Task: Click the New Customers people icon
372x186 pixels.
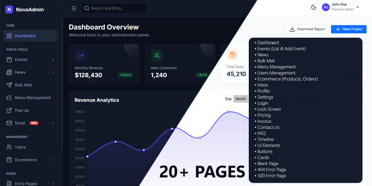Action: coord(157,55)
